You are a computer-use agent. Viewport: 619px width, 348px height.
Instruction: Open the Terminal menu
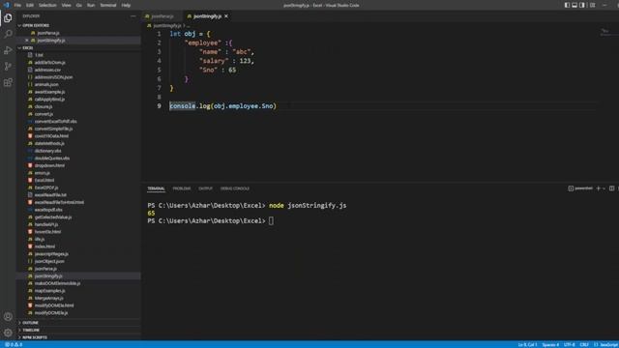(108, 5)
